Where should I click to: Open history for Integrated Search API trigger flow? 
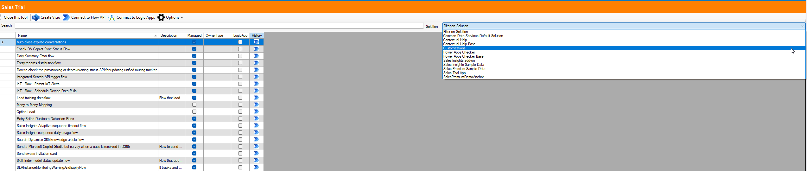(x=256, y=77)
